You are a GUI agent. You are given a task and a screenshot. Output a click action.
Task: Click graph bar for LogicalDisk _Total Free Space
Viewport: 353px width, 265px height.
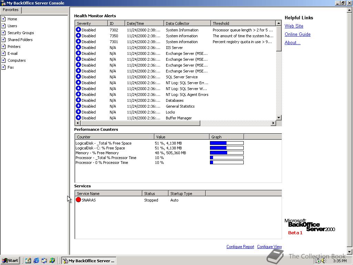227,143
